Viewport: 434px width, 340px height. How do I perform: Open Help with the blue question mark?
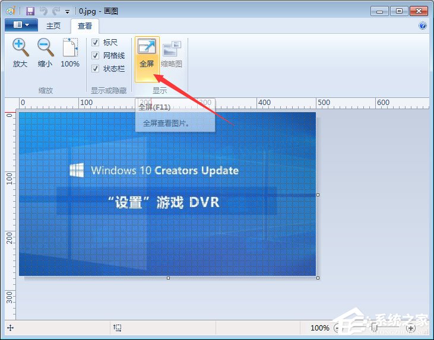[423, 26]
